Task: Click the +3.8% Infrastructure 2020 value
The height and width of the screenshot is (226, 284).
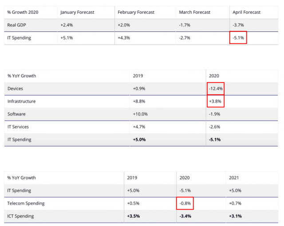Action: click(x=215, y=101)
